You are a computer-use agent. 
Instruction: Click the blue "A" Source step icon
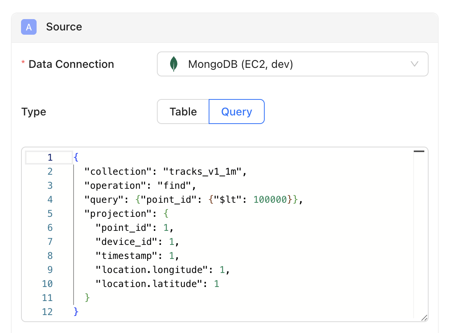(28, 27)
